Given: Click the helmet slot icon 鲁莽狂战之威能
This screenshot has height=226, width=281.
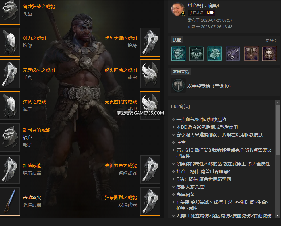Looking at the screenshot, I should point(10,12).
